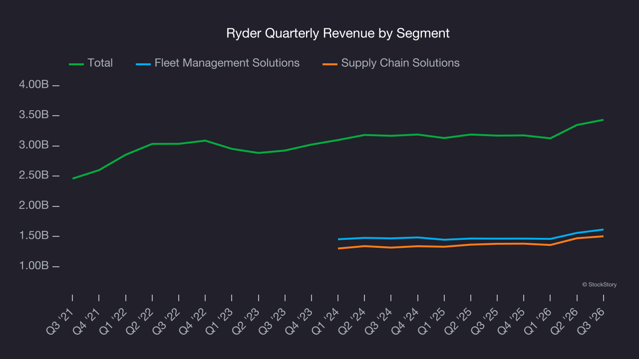The height and width of the screenshot is (359, 639).
Task: Click the 2.00B y-axis label
Action: click(x=33, y=205)
